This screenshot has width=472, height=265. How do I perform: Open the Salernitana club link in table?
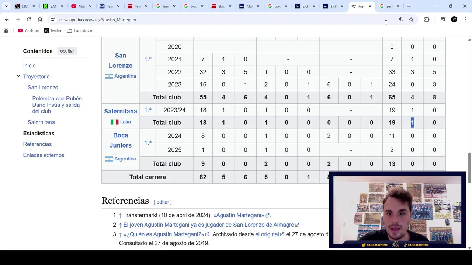[x=121, y=111]
